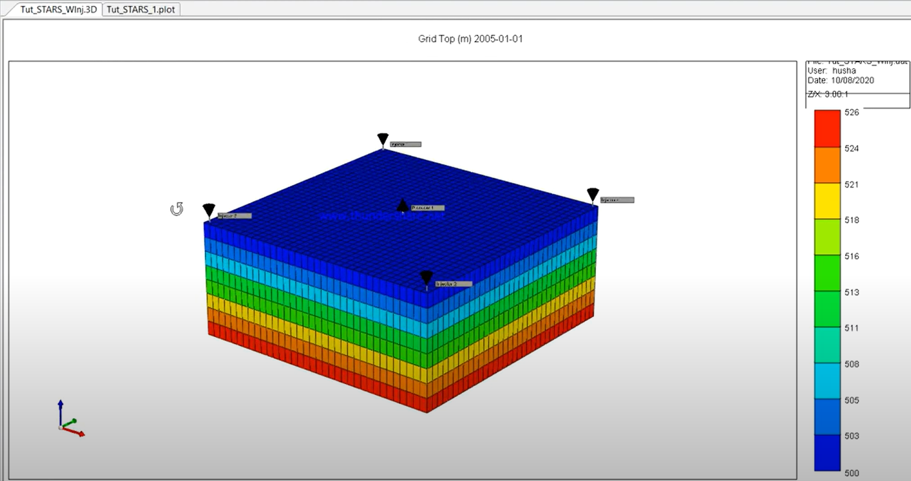Switch to the Tut_STARS_WInj.3D tab
Image resolution: width=911 pixels, height=481 pixels.
coord(58,10)
